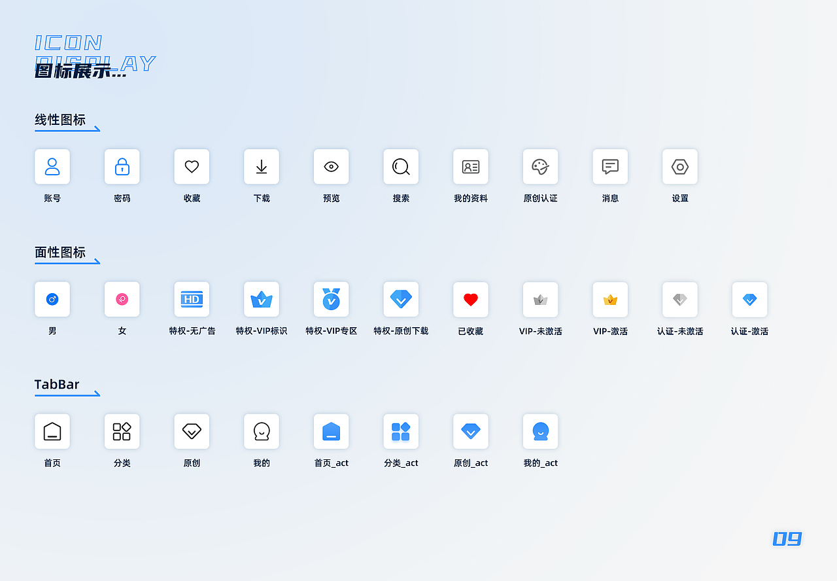Click the 认证-未激活 grey diamond icon
This screenshot has height=581, width=837.
click(680, 300)
